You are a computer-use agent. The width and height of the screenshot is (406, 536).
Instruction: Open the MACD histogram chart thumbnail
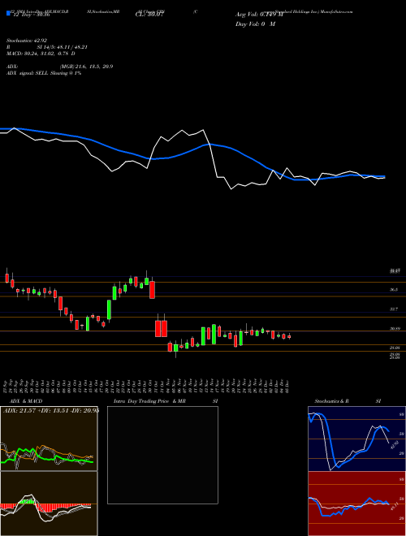(49, 504)
